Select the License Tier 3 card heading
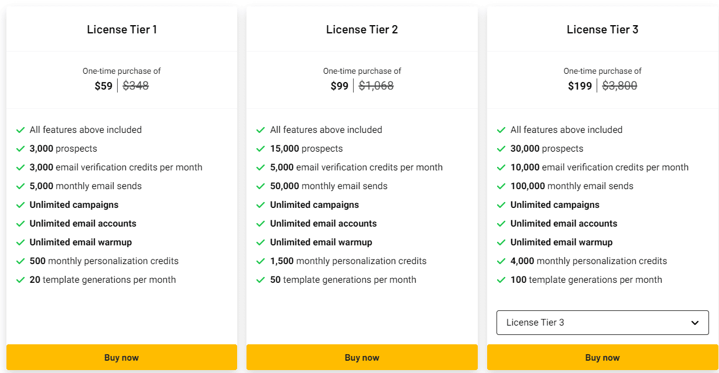The height and width of the screenshot is (373, 719). pyautogui.click(x=602, y=29)
